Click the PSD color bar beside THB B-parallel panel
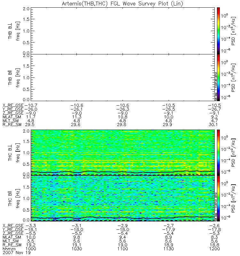Viewport: 240px width, 256px height. coord(218,77)
